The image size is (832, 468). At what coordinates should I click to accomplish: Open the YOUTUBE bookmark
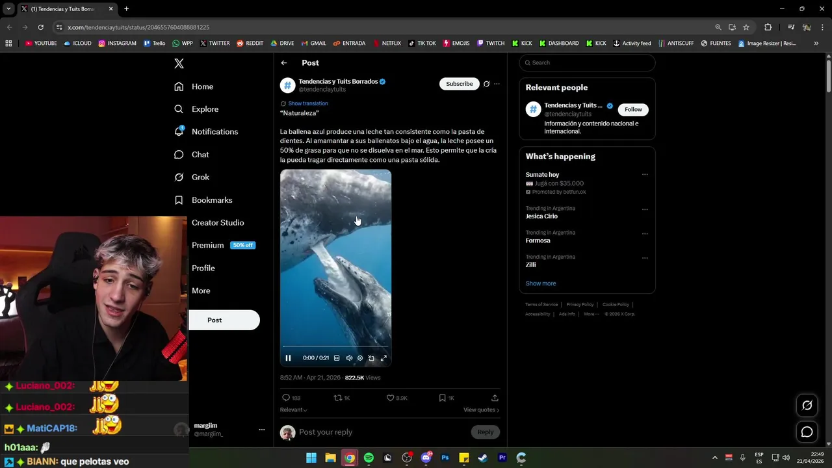41,44
